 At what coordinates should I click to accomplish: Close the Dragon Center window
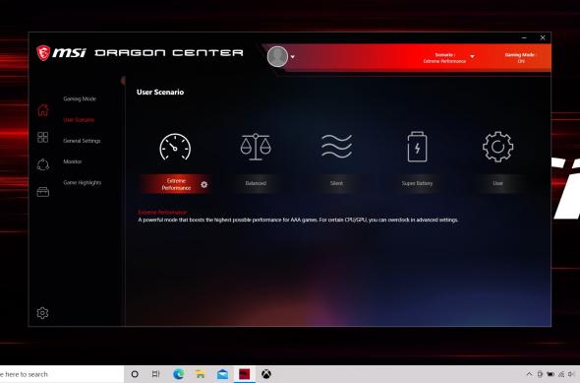[543, 37]
